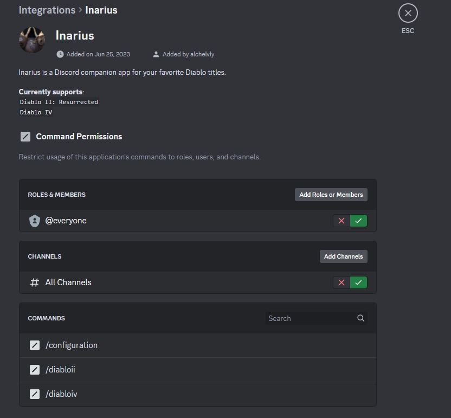Click the Inarius bot avatar
The image size is (451, 418).
click(x=32, y=40)
